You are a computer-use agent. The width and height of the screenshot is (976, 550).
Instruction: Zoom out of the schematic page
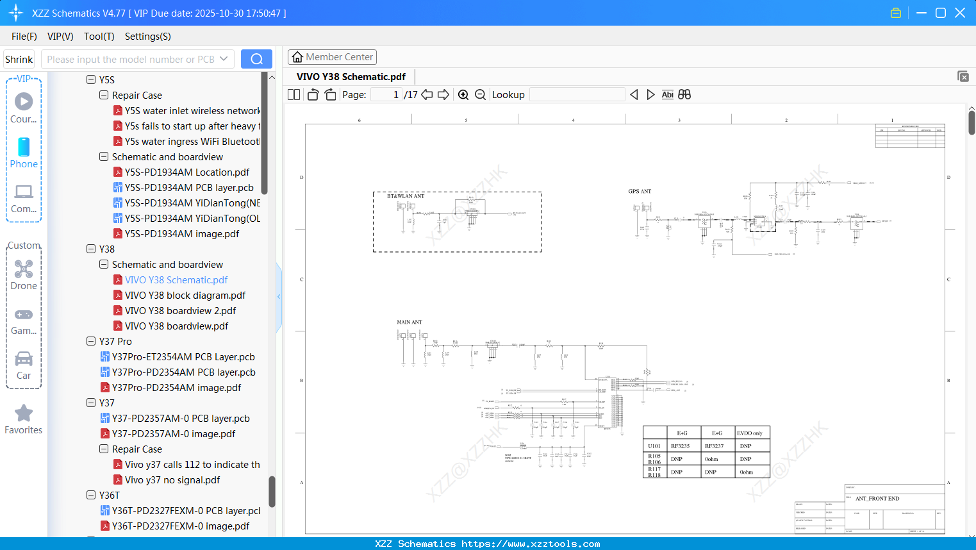pos(480,94)
